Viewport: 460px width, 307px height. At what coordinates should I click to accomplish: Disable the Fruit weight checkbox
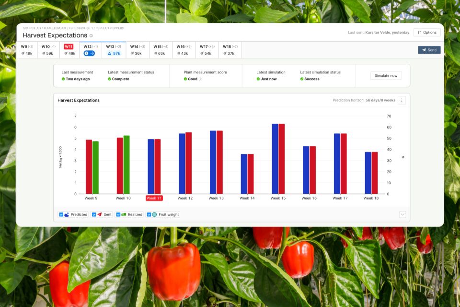pyautogui.click(x=149, y=214)
